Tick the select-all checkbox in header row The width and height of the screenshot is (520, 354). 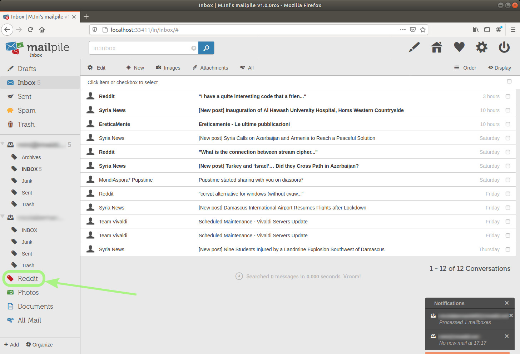pos(509,81)
